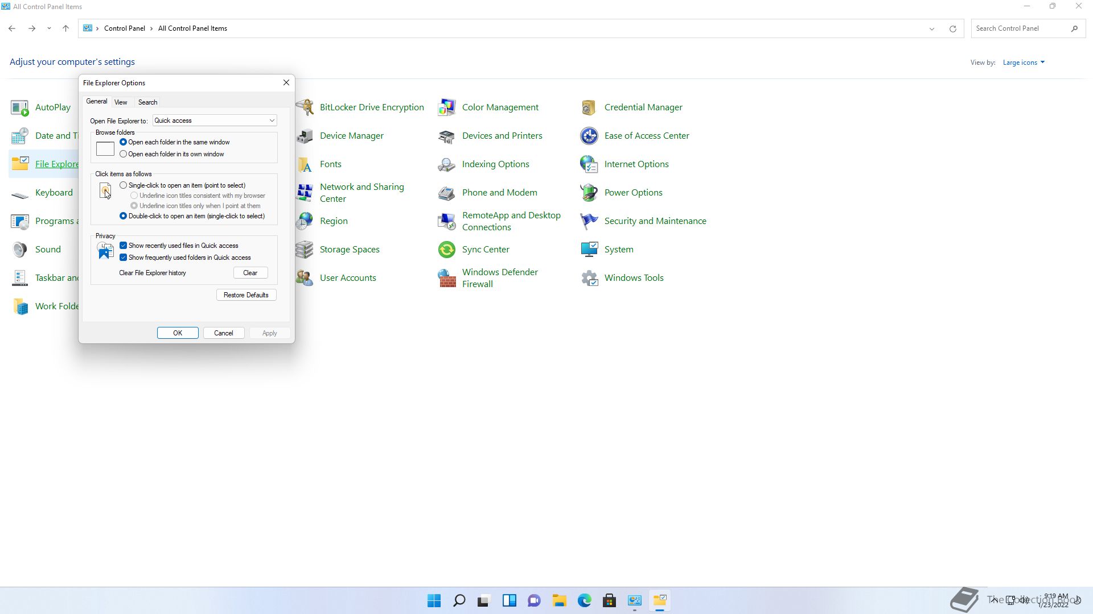Expand the address bar history dropdown

click(932, 29)
